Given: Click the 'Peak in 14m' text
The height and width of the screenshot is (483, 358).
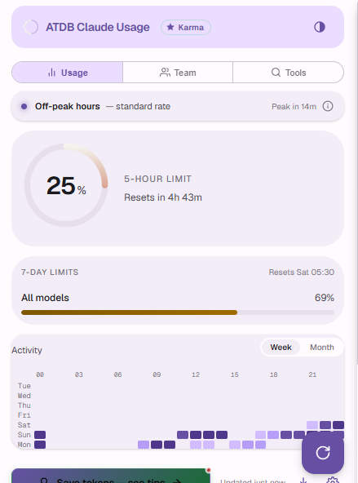Looking at the screenshot, I should coord(294,107).
